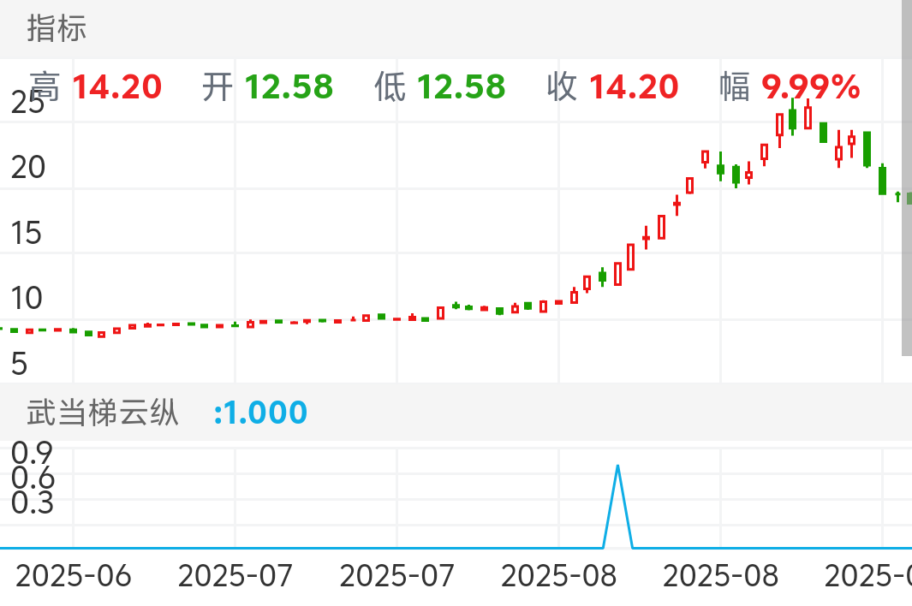The image size is (912, 606).
Task: Select the low price label 低
Action: tap(391, 86)
